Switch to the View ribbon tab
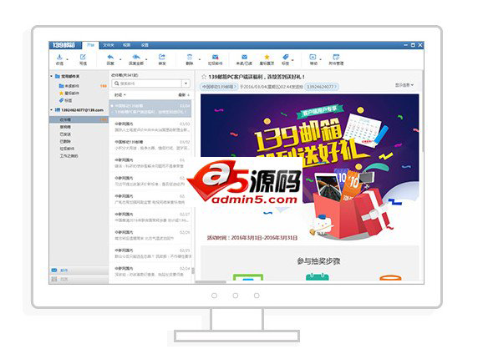The height and width of the screenshot is (364, 488). [x=126, y=45]
